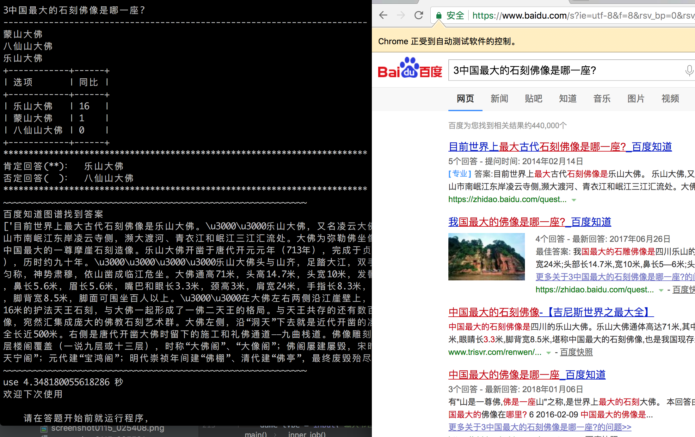
Task: Switch to the 新闻 tab
Action: 499,99
